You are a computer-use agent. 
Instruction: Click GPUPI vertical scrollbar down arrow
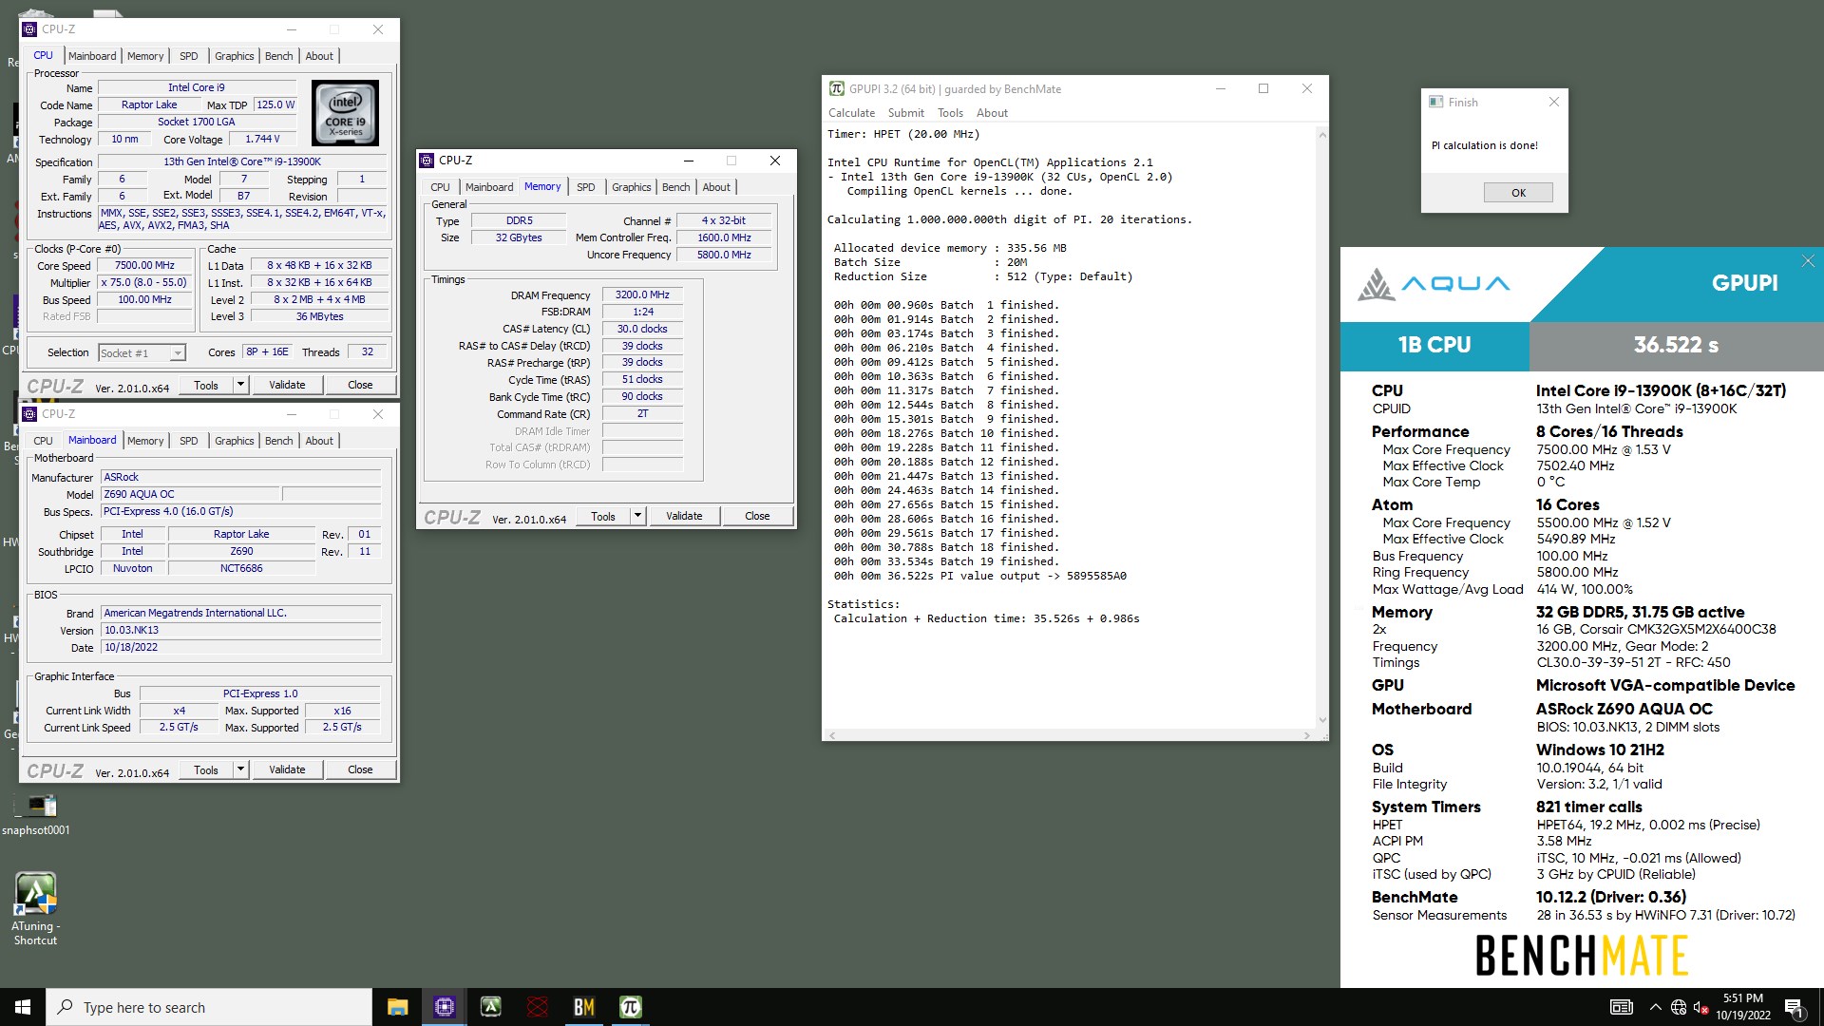(x=1321, y=720)
